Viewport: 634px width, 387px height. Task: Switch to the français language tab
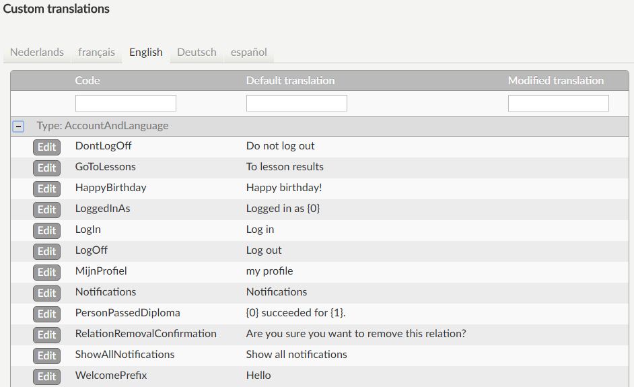(x=96, y=52)
